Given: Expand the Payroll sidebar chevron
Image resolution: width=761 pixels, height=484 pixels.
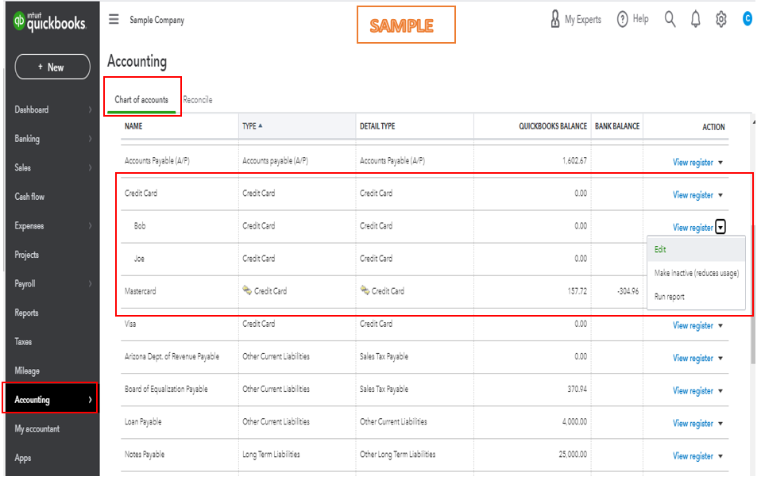Looking at the screenshot, I should [91, 284].
